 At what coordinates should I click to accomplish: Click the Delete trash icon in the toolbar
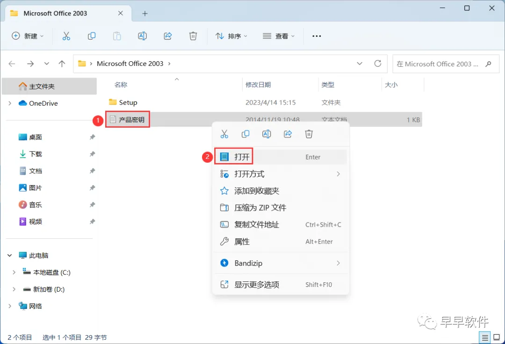(x=193, y=36)
